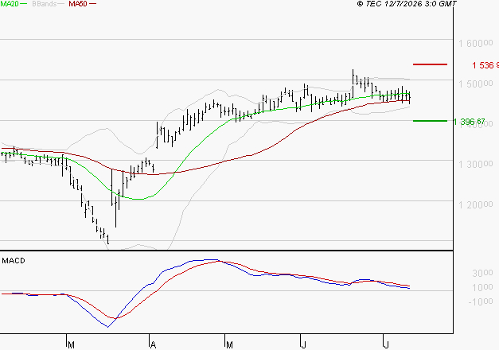Click the BBands legend label
Viewport: 499px width, 350px height.
pyautogui.click(x=44, y=4)
